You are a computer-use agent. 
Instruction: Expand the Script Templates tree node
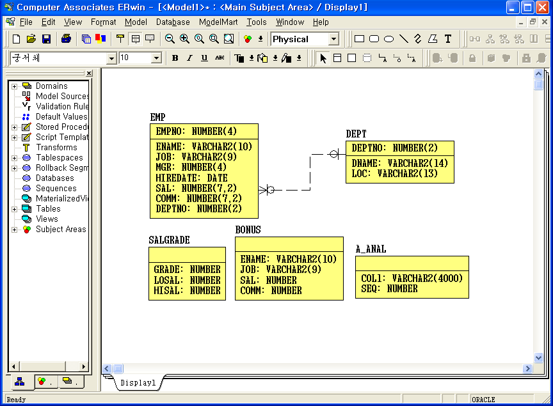(14, 137)
